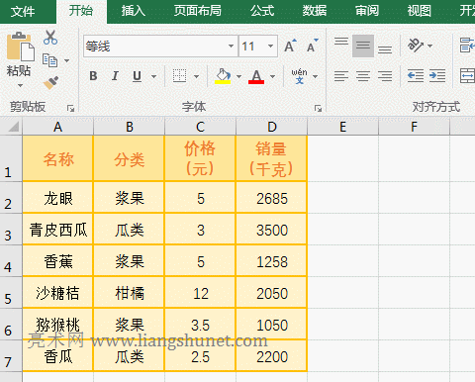Screen dimensions: 475x382
Task: Apply yellow fill color bucket
Action: pyautogui.click(x=223, y=76)
